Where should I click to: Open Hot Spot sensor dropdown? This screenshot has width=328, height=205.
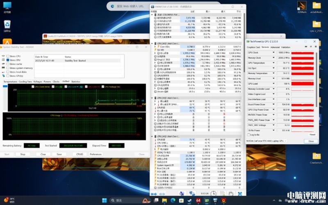273,68
